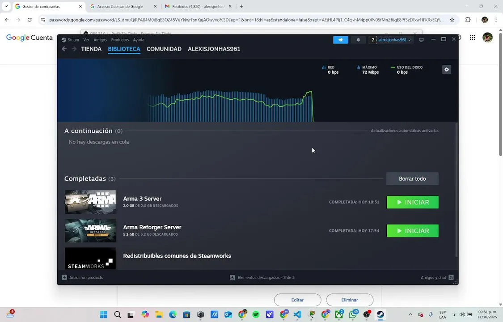
Task: Switch to Gmail Recibidos tab
Action: 198,6
